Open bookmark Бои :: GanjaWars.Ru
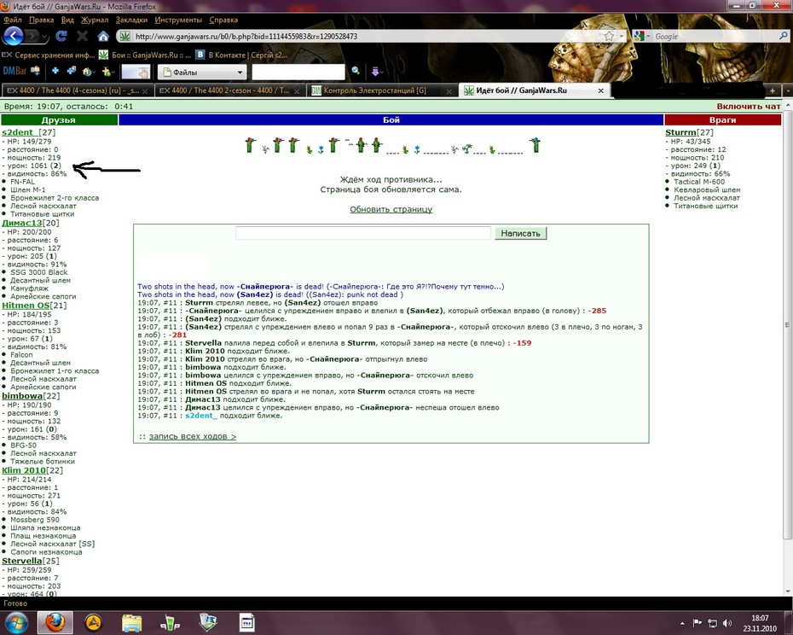This screenshot has height=635, width=793. coord(145,55)
